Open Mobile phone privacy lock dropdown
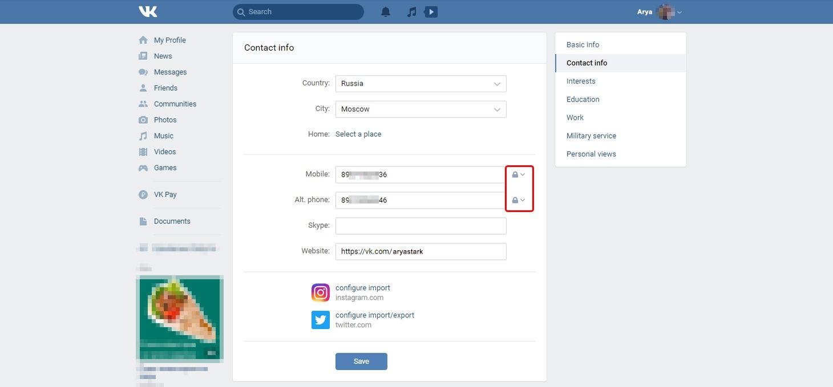This screenshot has width=833, height=387. (x=519, y=174)
